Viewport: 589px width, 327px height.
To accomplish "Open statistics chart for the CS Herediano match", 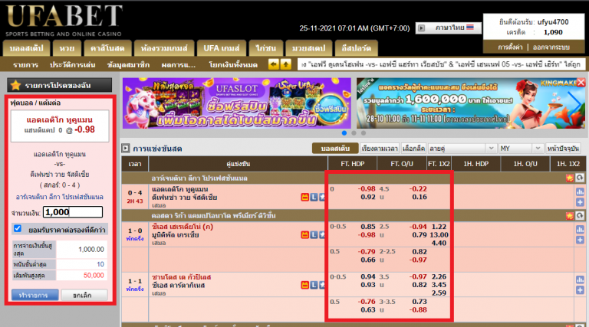I will 580,230.
